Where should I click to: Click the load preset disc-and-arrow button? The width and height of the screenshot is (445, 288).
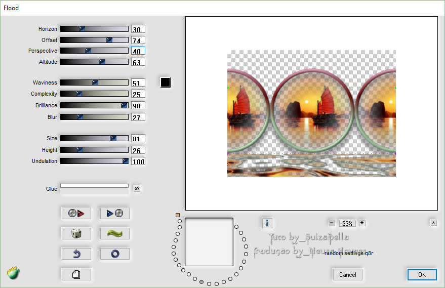(76, 213)
